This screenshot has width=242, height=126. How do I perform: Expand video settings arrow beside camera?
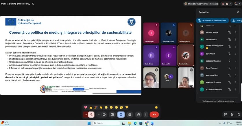[99, 114]
